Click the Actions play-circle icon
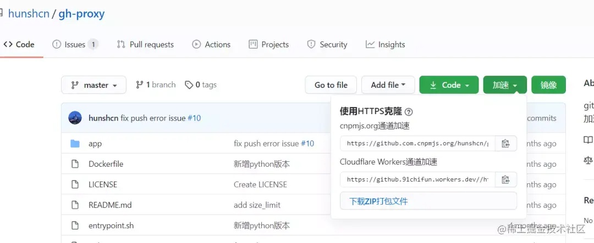 pyautogui.click(x=196, y=44)
